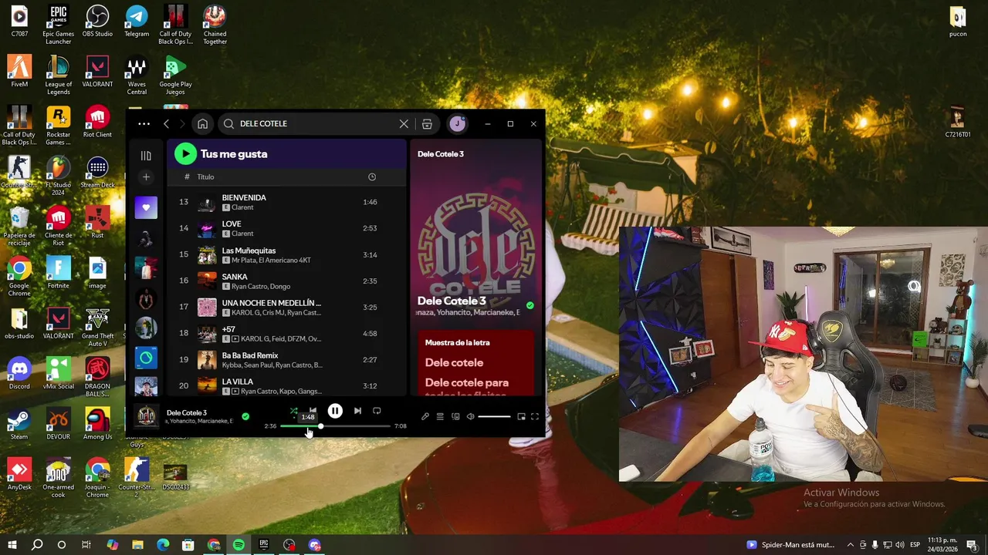The width and height of the screenshot is (988, 555).
Task: Skip to next track
Action: pyautogui.click(x=357, y=411)
